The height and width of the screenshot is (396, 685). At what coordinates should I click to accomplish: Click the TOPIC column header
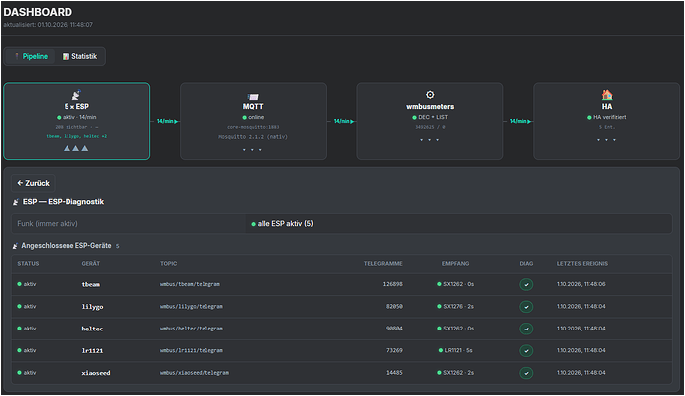point(168,264)
